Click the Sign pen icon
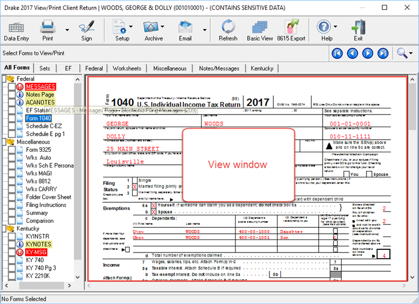Screen dimensions: 419x304 click(87, 27)
